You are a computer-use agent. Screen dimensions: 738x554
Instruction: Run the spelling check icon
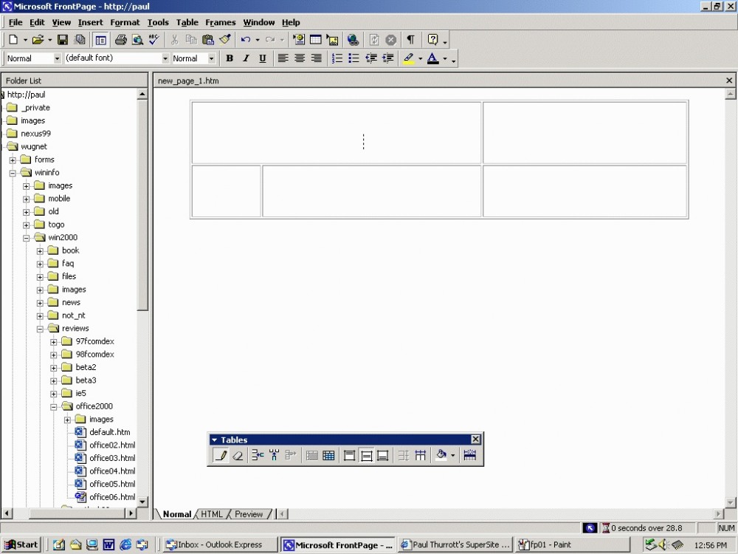click(154, 40)
